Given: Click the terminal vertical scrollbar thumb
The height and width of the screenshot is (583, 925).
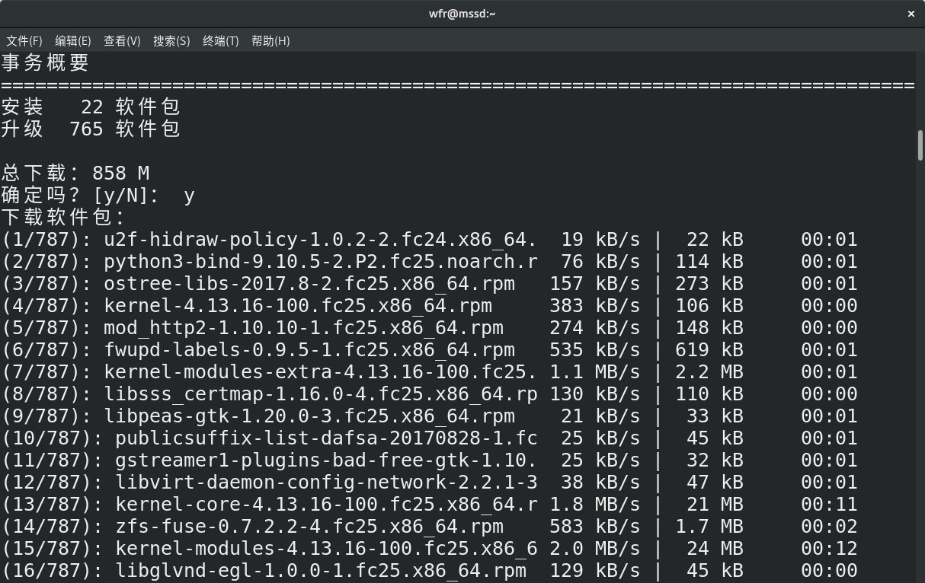Looking at the screenshot, I should 920,145.
